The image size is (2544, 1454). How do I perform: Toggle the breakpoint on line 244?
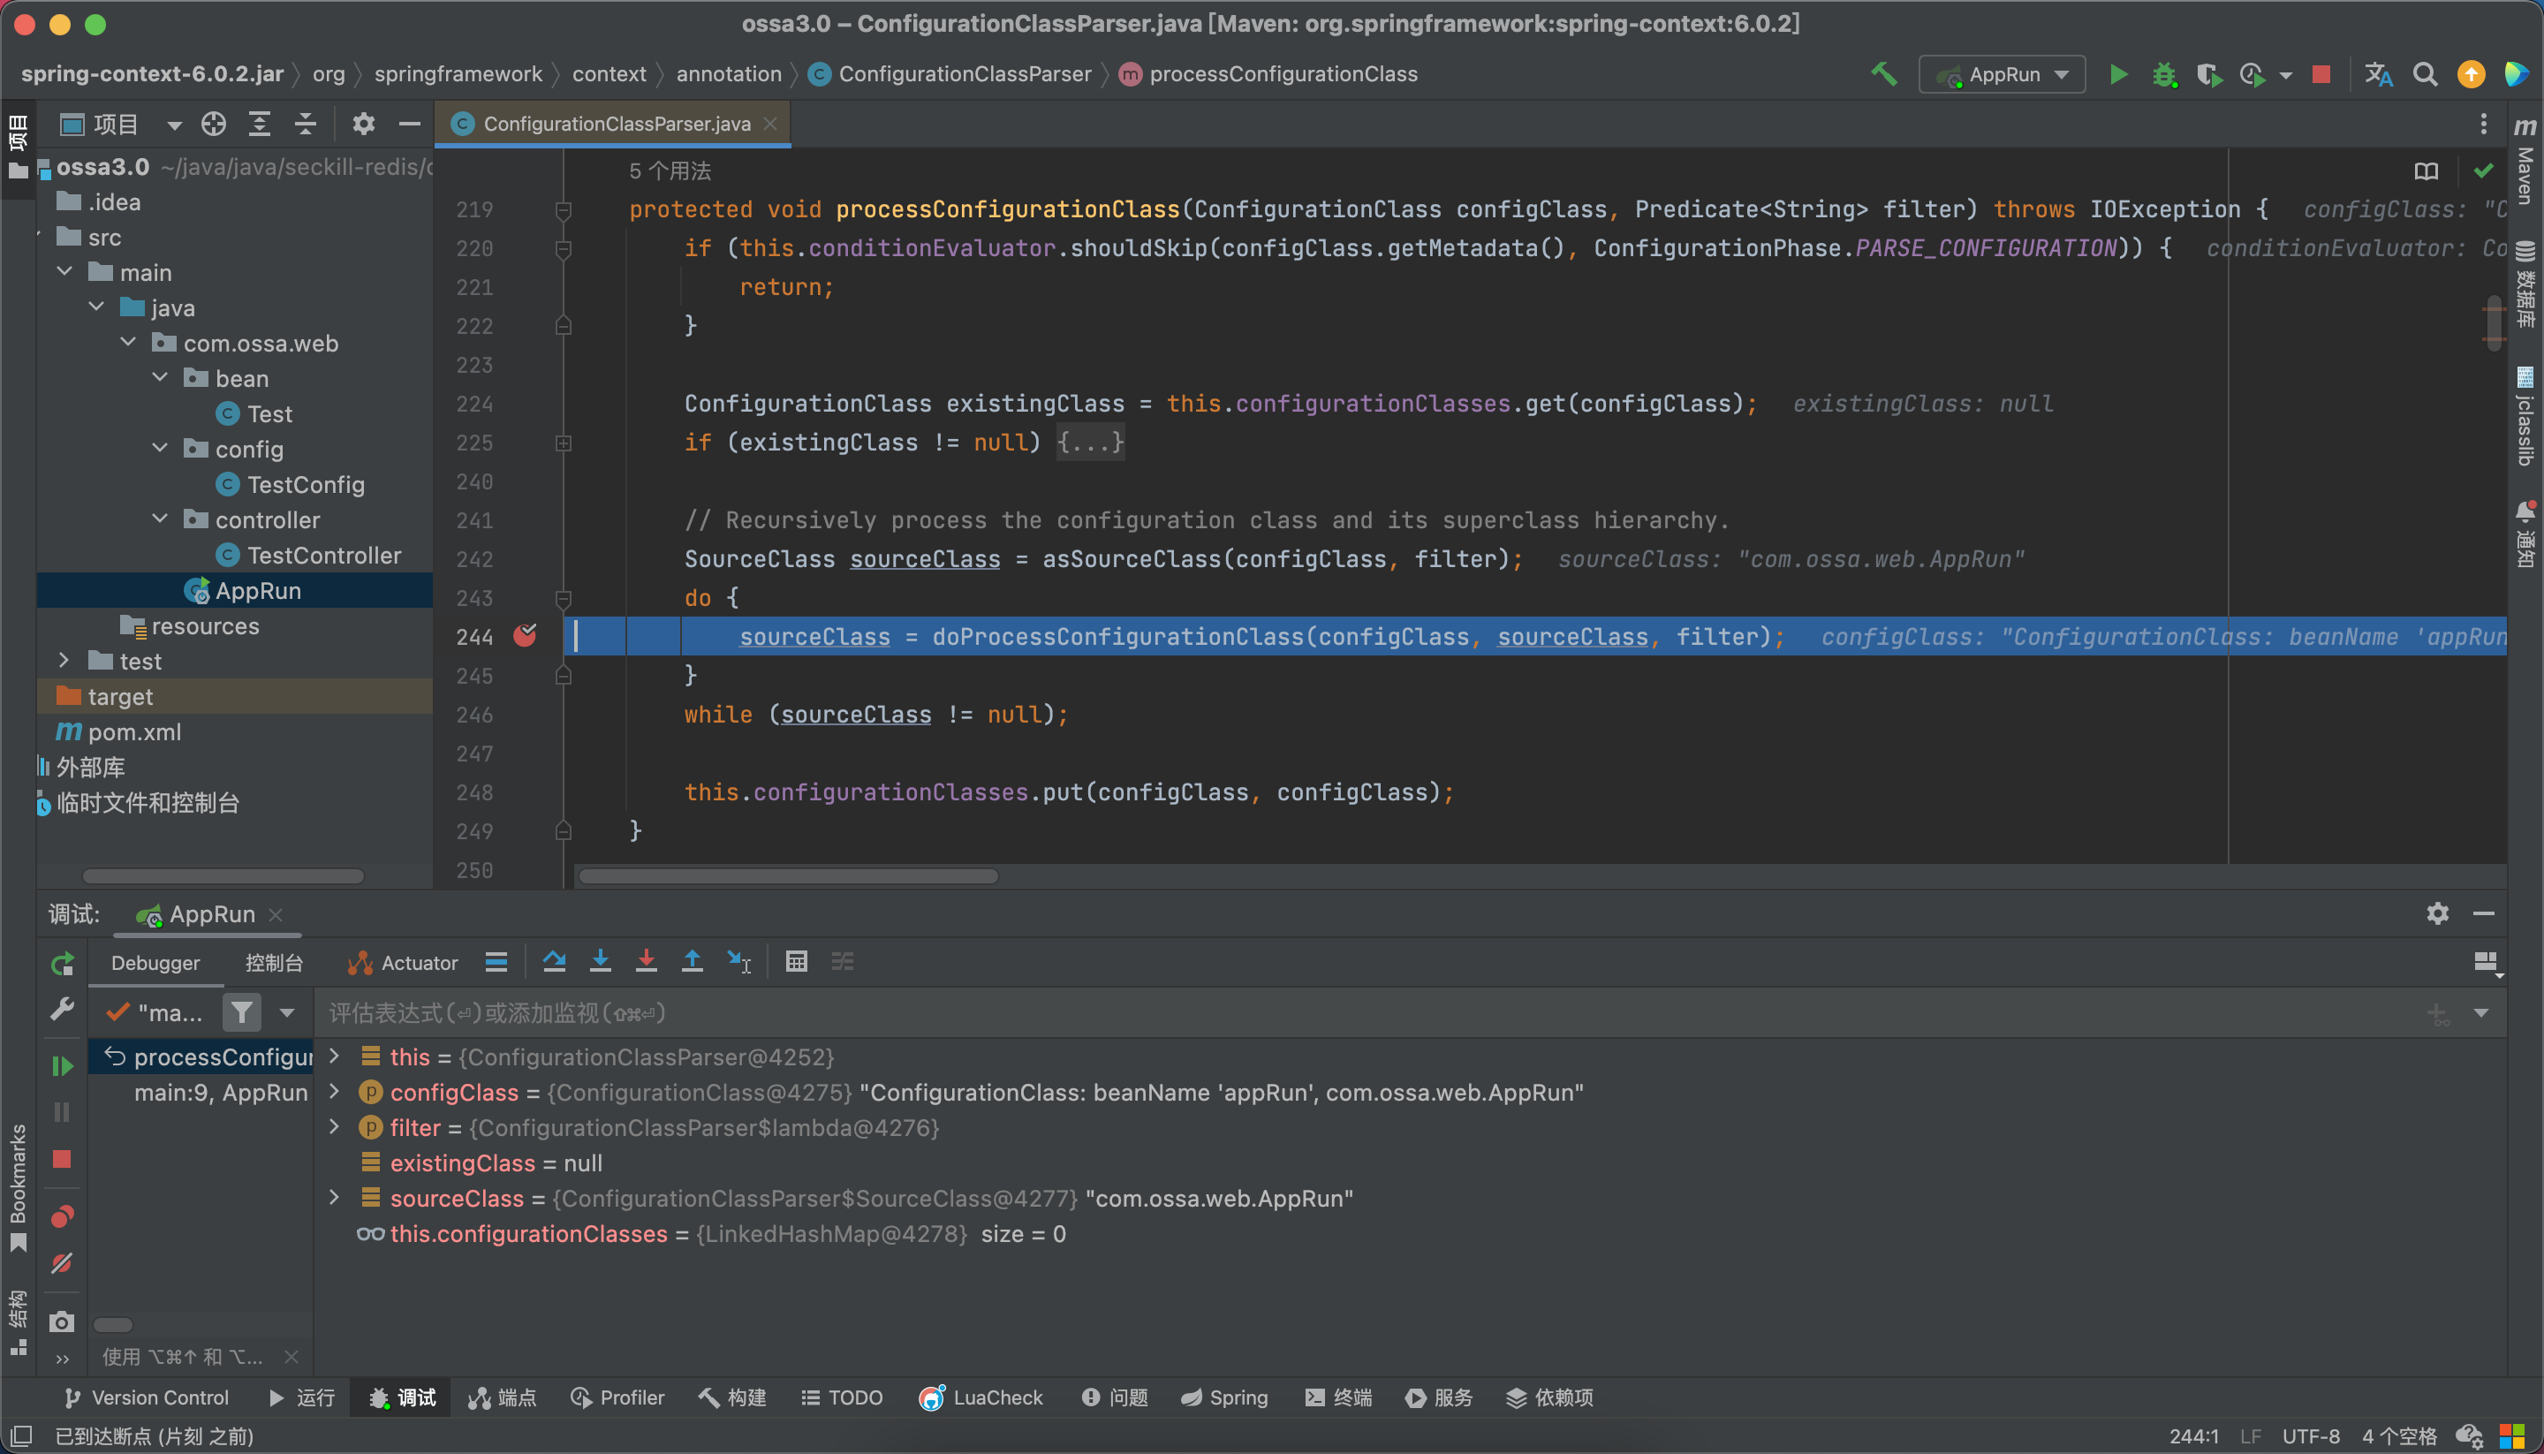(526, 634)
